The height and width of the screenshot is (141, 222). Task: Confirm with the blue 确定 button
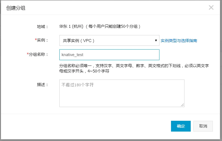pos(181,126)
